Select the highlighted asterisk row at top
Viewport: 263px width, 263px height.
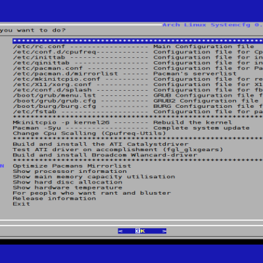(x=137, y=41)
